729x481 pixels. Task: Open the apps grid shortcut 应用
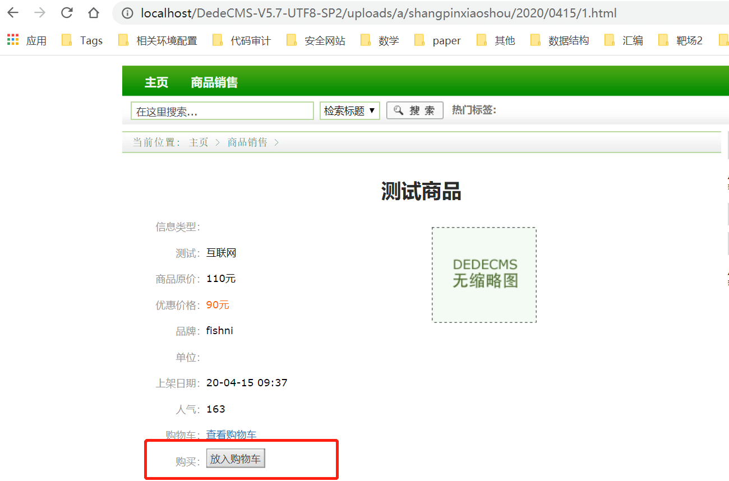26,40
